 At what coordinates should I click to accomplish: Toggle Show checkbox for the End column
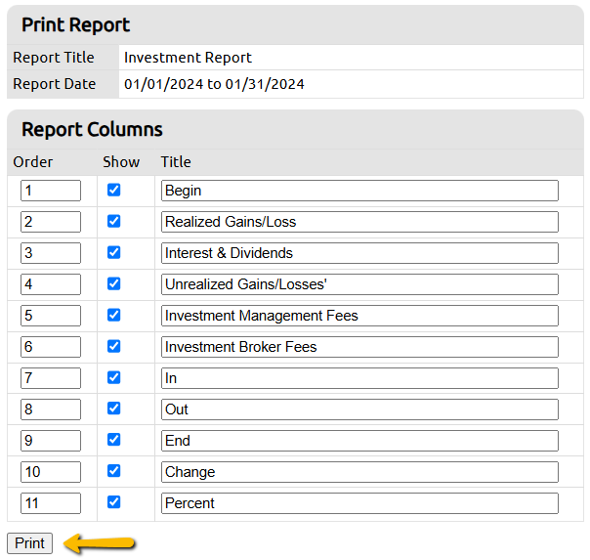pos(113,440)
